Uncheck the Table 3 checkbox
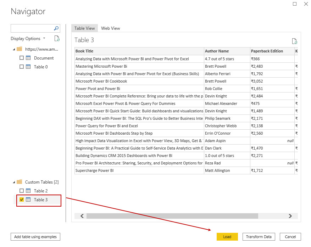The height and width of the screenshot is (247, 311). [22, 200]
